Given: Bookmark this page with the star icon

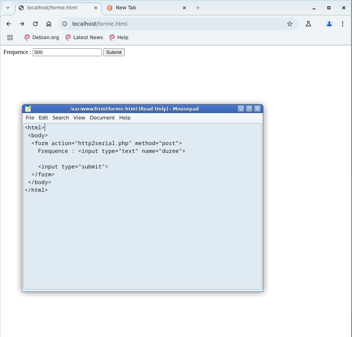Looking at the screenshot, I should 290,24.
